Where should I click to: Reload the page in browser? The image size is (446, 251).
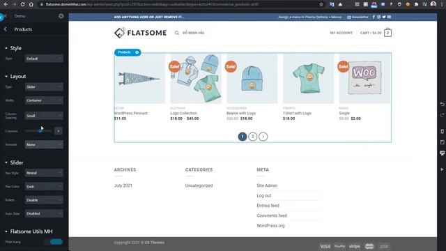(x=22, y=4)
